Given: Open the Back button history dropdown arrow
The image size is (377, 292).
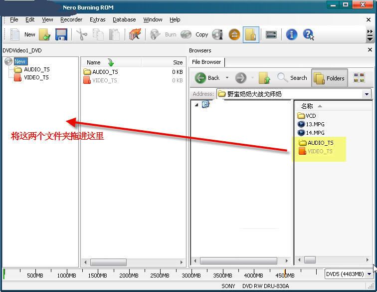Looking at the screenshot, I should [x=227, y=78].
